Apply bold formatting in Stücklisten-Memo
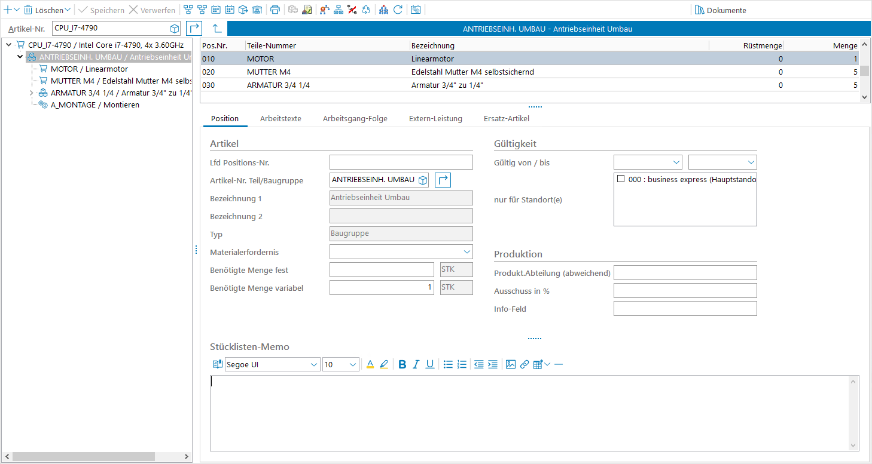The image size is (872, 464). [x=402, y=364]
